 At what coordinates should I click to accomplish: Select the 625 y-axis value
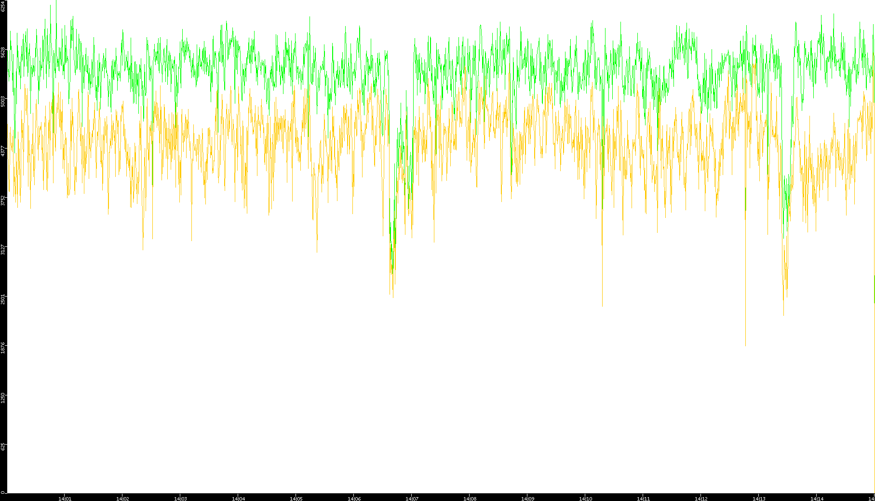3,447
